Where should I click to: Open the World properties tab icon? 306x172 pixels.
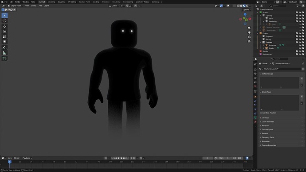tap(255, 86)
